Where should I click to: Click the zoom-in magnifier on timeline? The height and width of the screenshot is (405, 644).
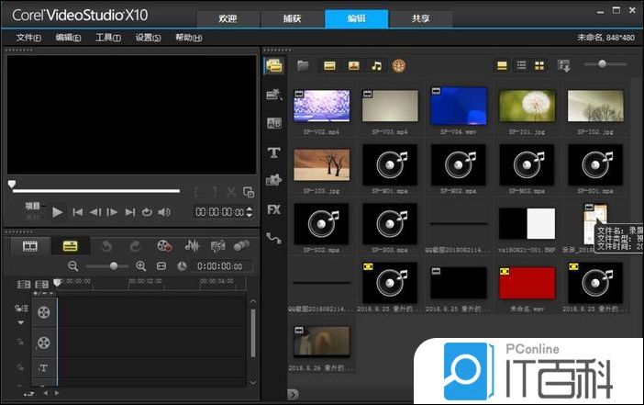click(140, 265)
